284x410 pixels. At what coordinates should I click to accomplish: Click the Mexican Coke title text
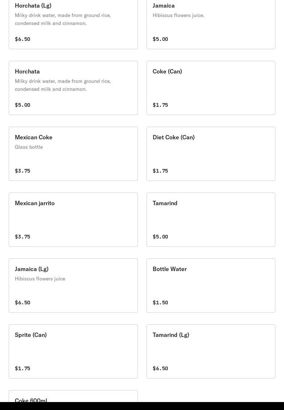point(34,137)
